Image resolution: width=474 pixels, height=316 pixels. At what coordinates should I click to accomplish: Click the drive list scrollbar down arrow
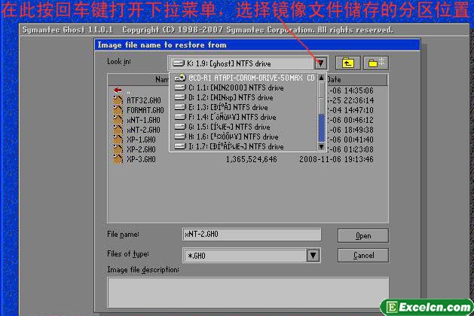(321, 146)
